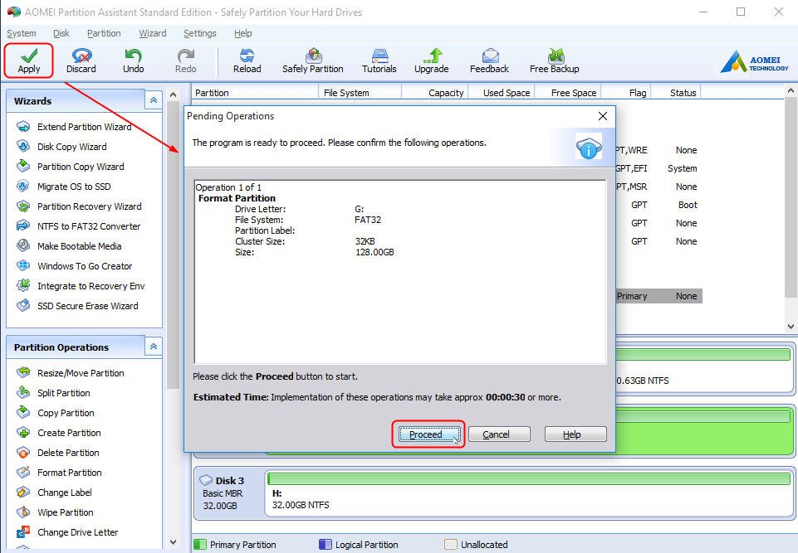Select Wipe Partition operation
This screenshot has height=553, width=798.
click(x=56, y=512)
